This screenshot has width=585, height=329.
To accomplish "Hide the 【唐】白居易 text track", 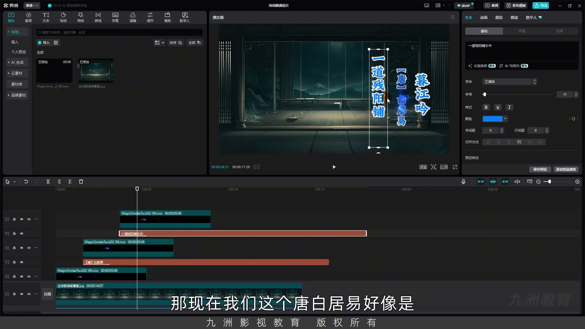I will 22,262.
